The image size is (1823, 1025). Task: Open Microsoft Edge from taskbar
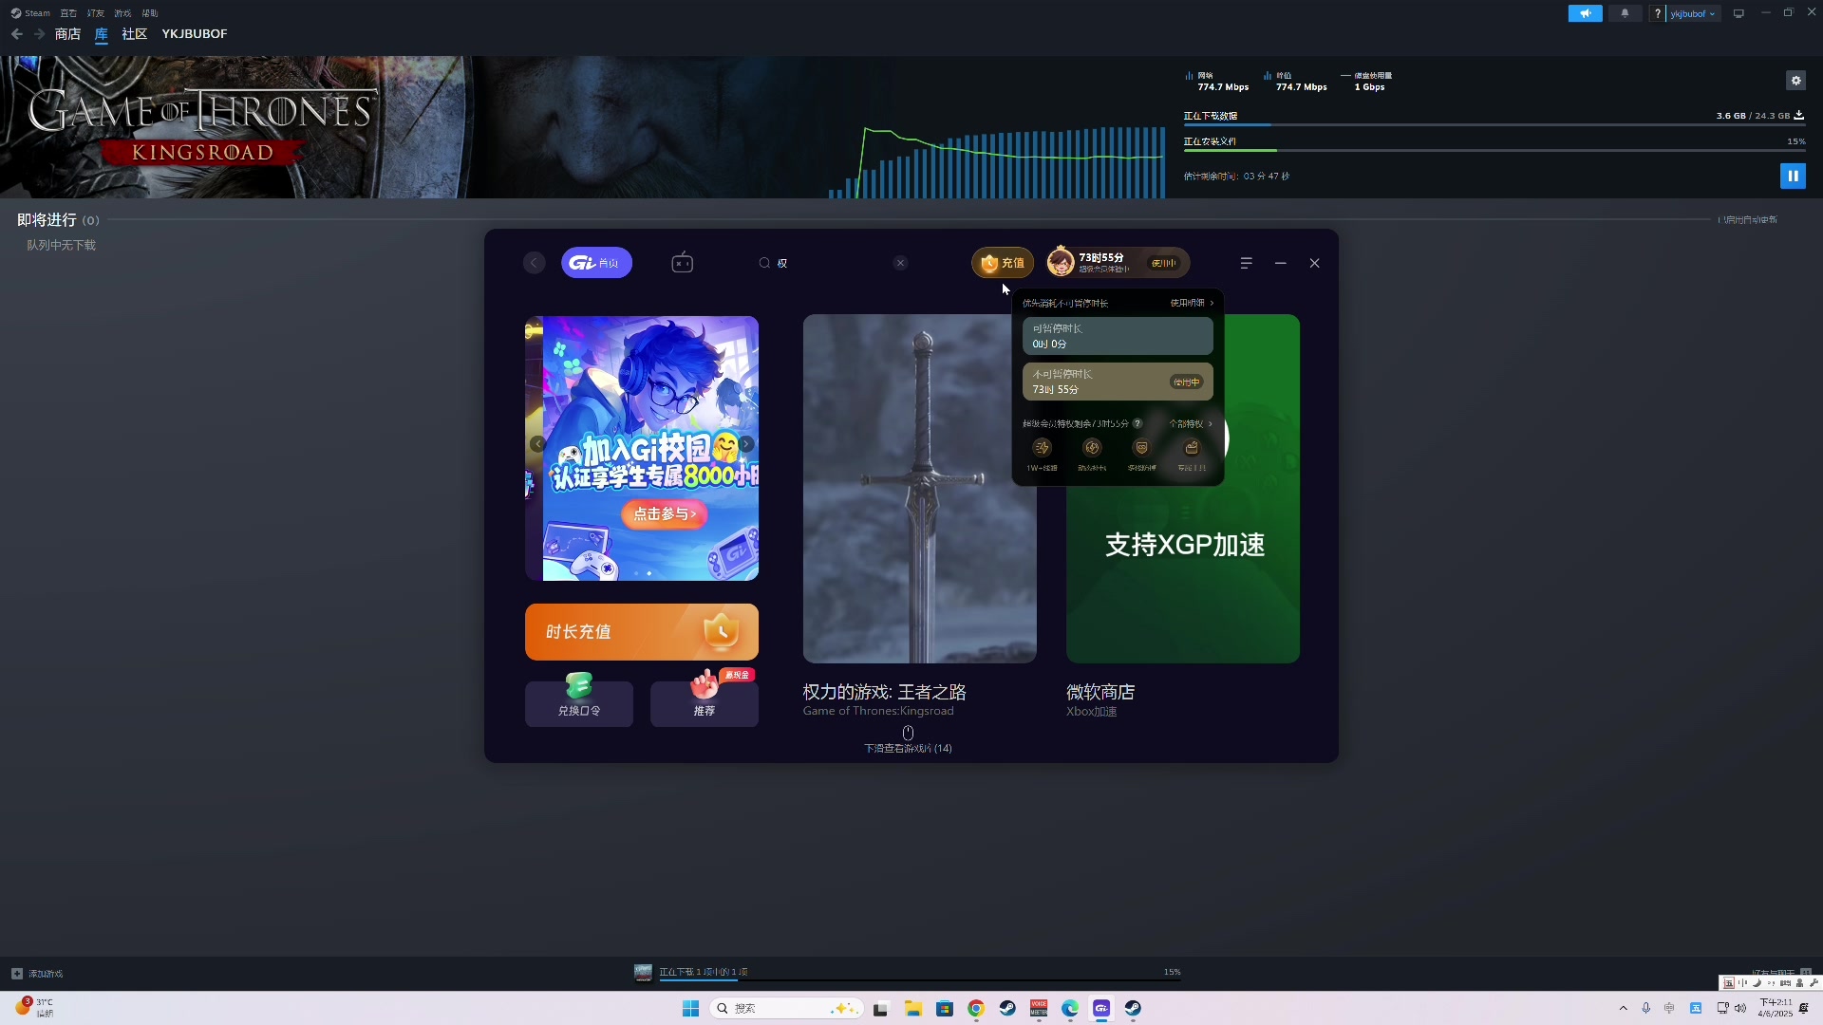(1070, 1008)
